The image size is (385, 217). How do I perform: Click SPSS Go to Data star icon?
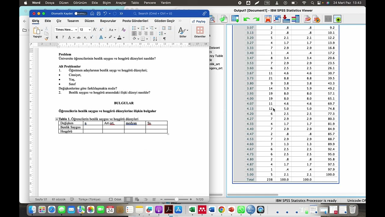[x=268, y=19]
